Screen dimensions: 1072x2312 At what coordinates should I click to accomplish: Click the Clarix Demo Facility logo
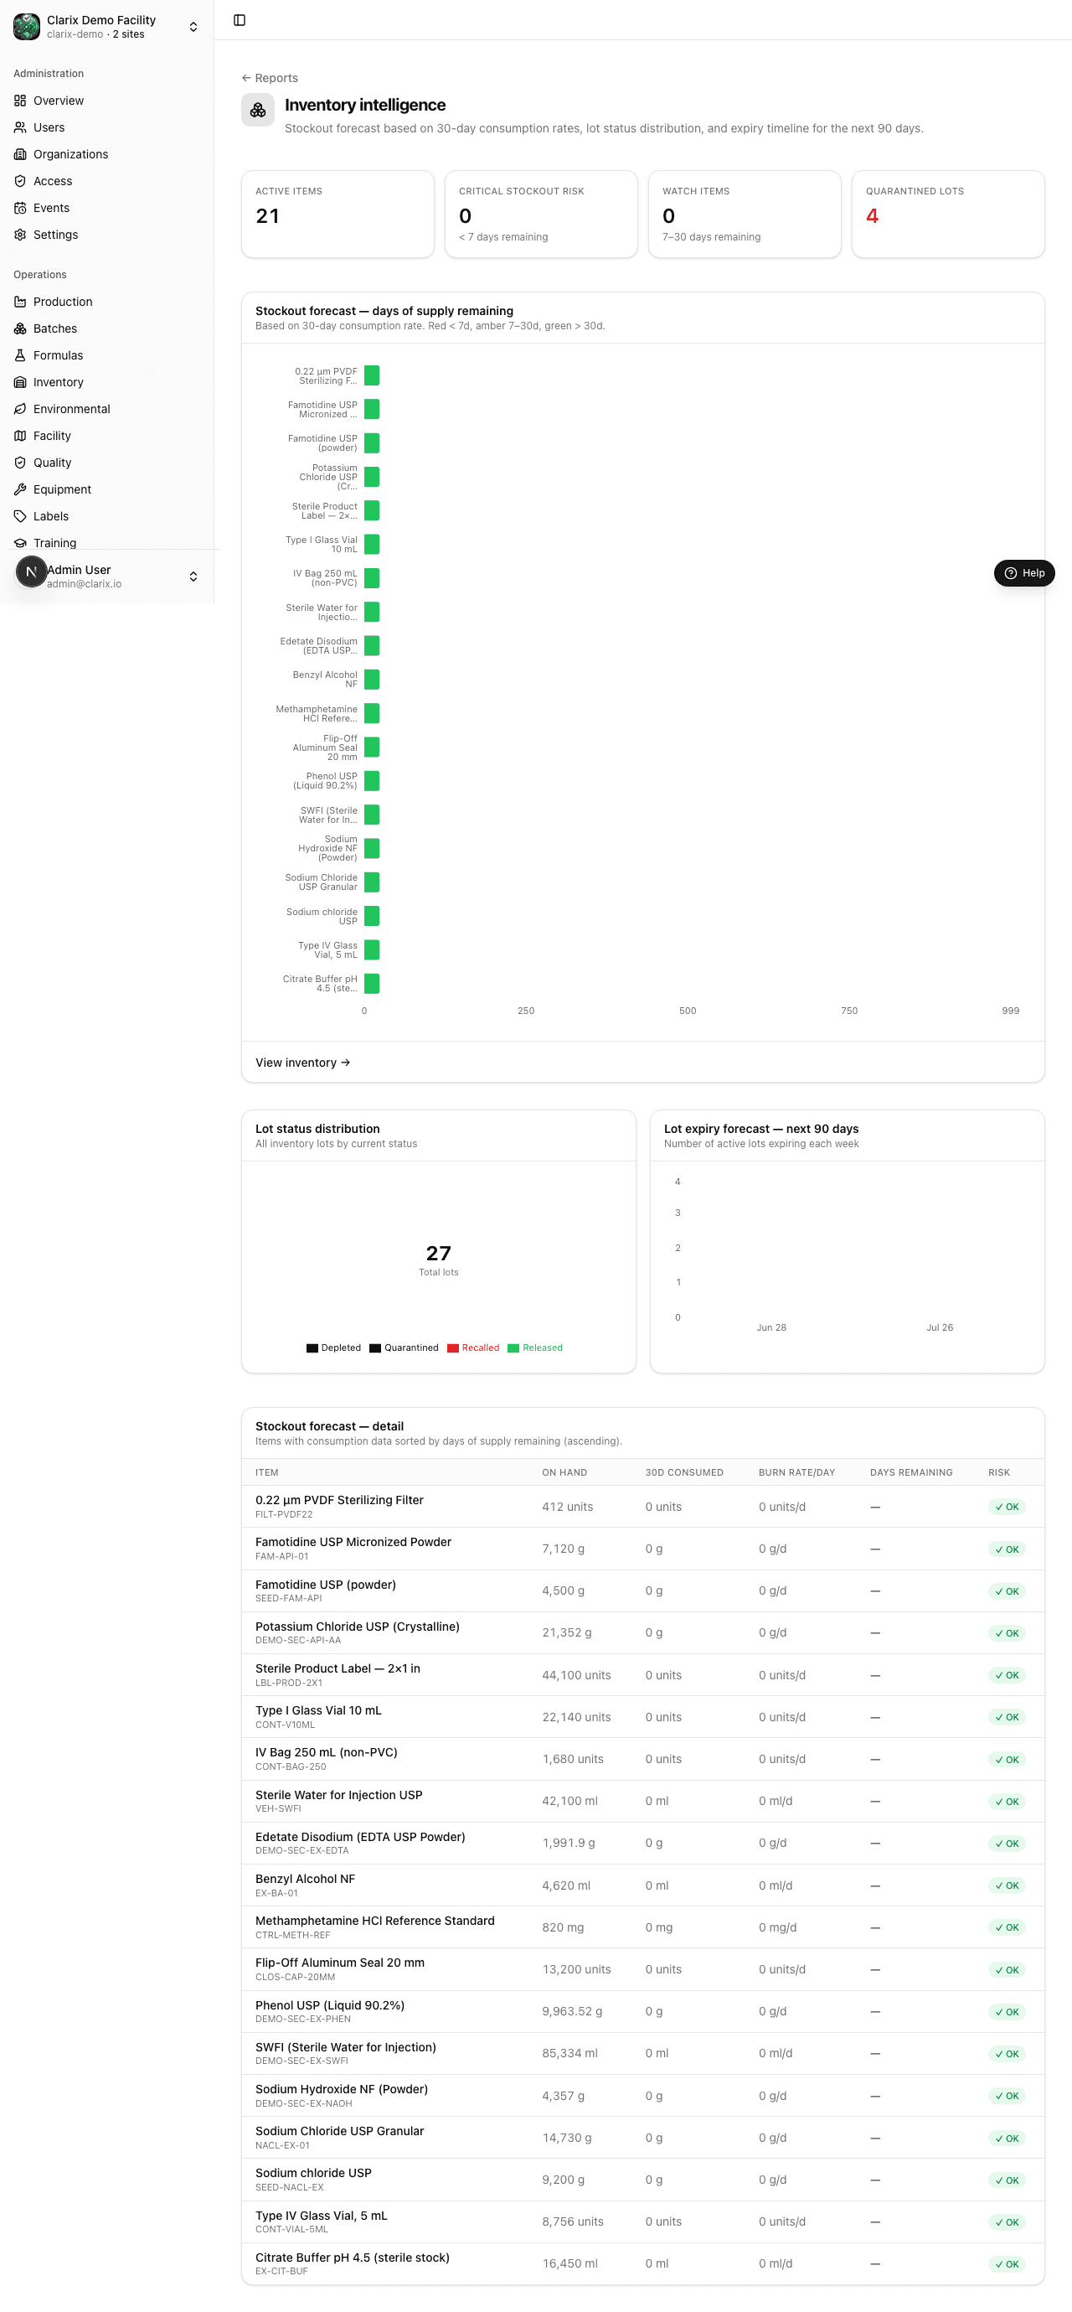(27, 27)
